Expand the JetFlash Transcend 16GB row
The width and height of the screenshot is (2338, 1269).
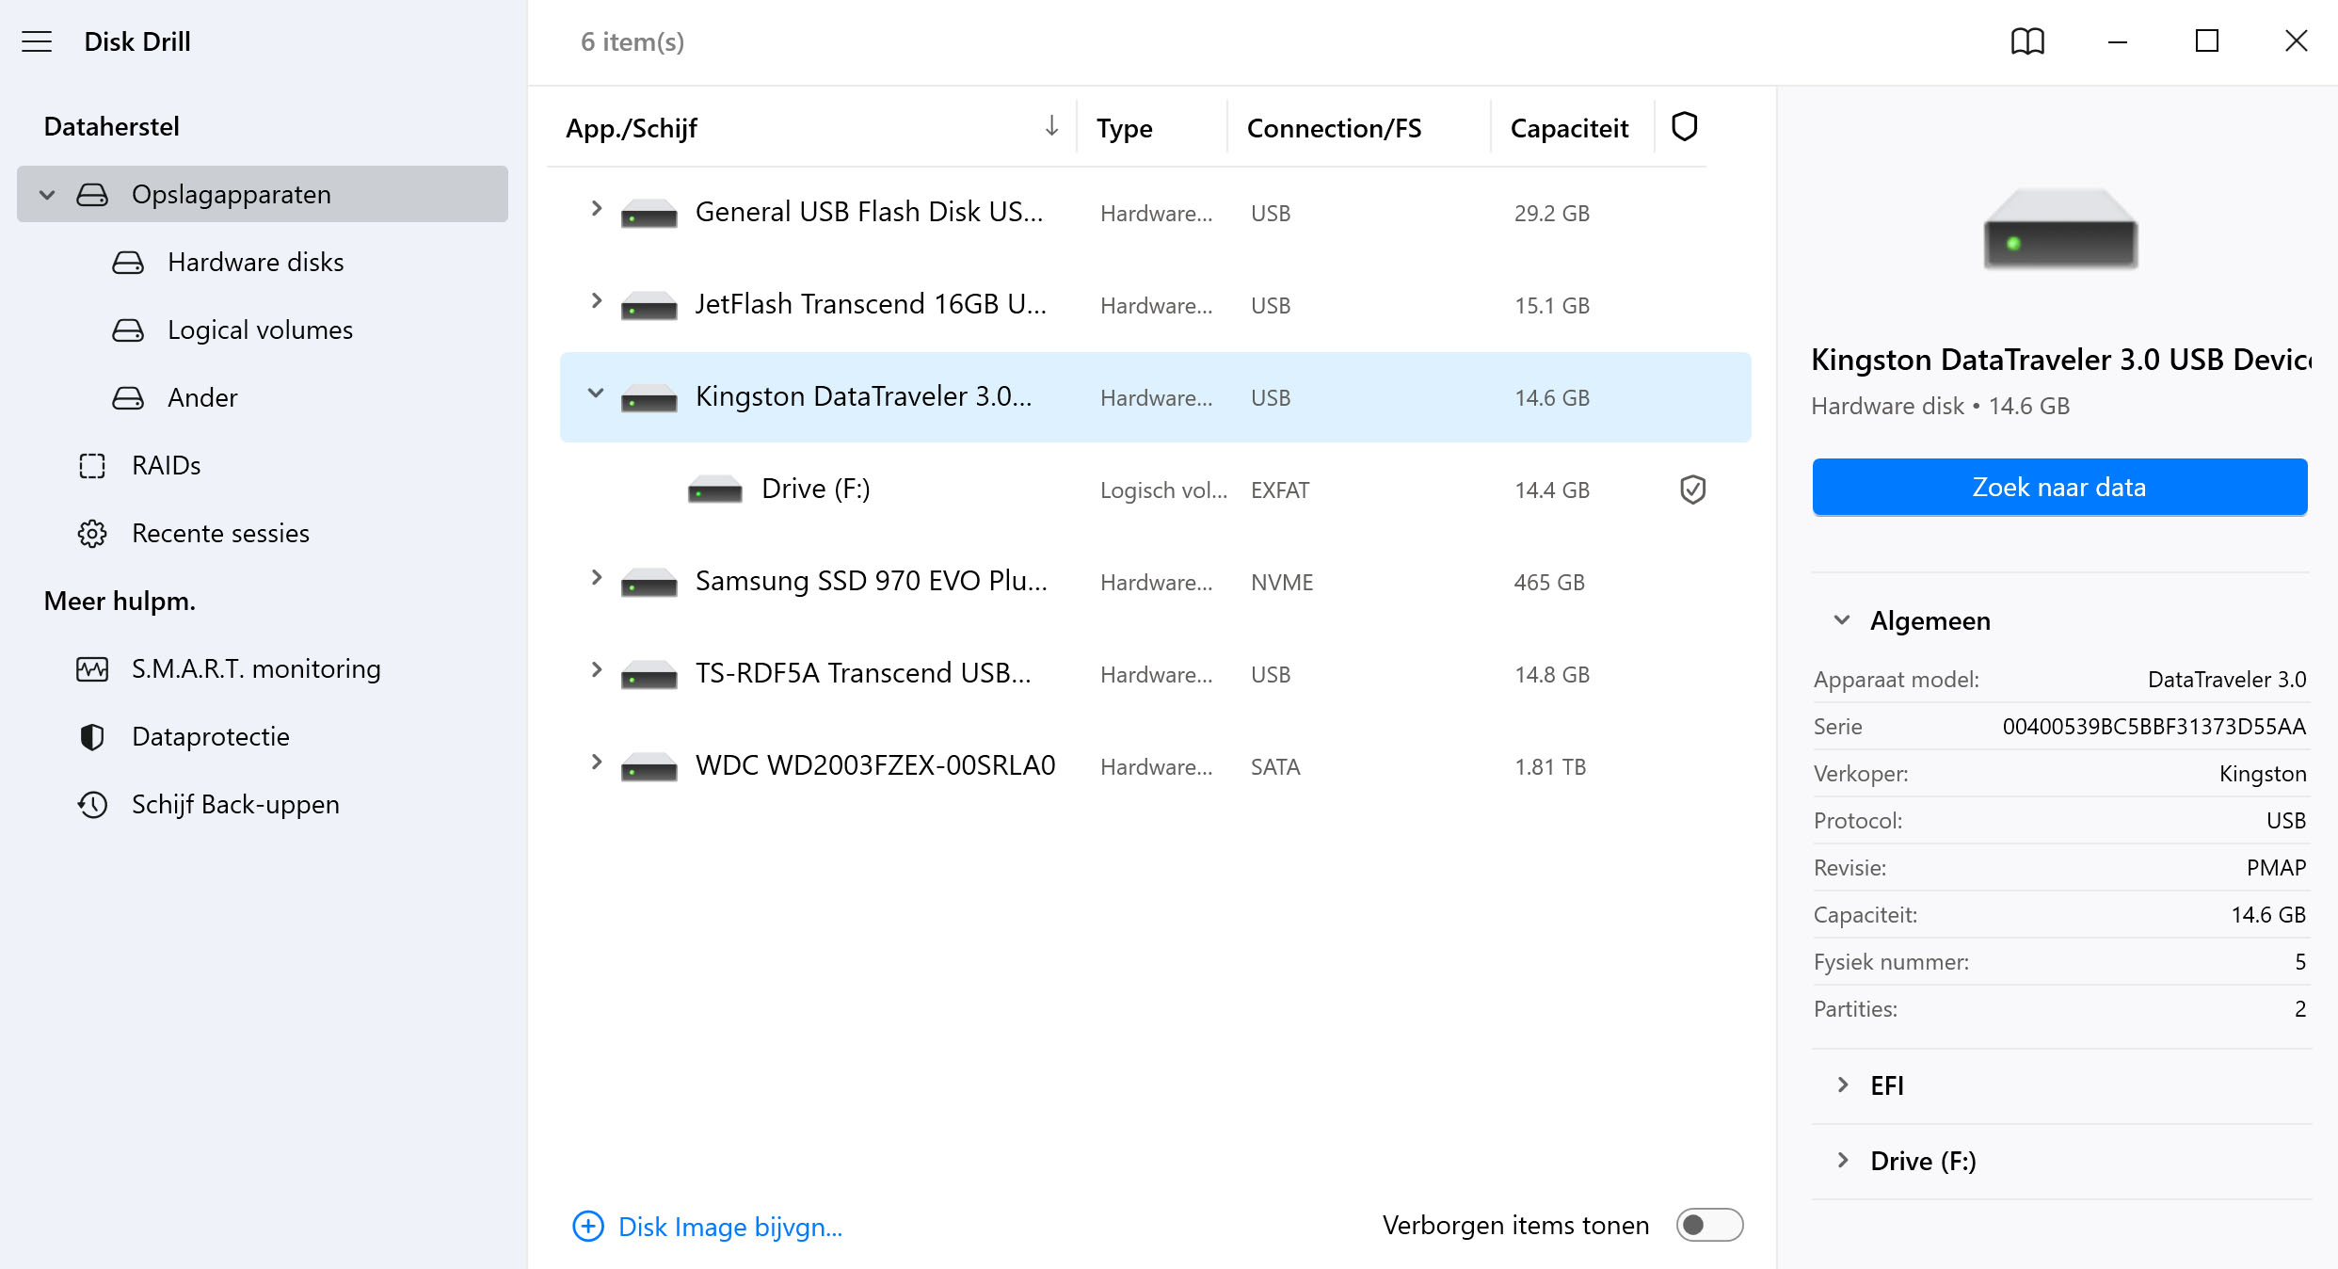point(596,300)
